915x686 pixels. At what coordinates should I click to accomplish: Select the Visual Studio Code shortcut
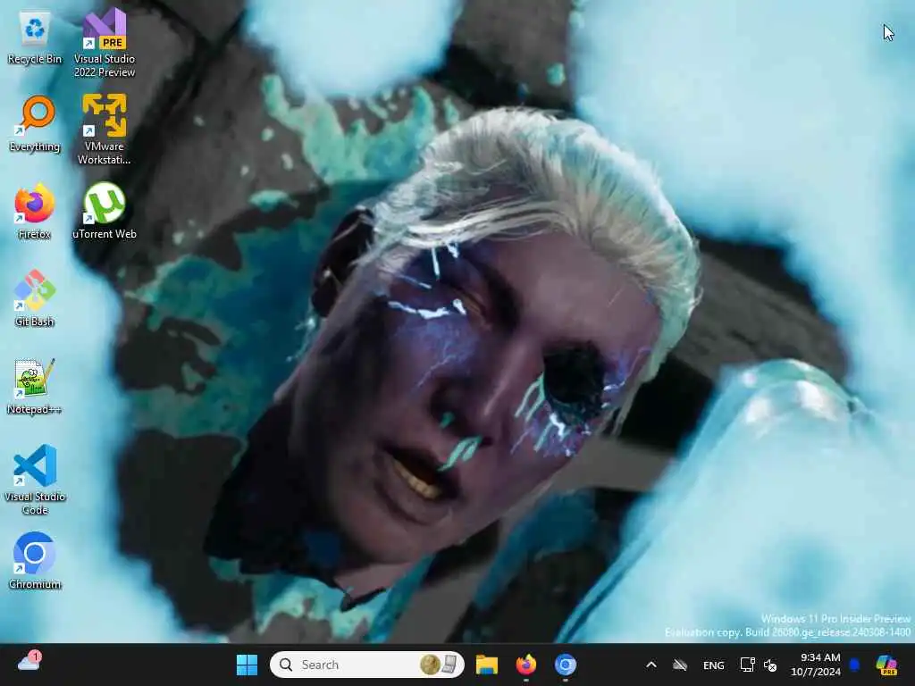pyautogui.click(x=35, y=480)
